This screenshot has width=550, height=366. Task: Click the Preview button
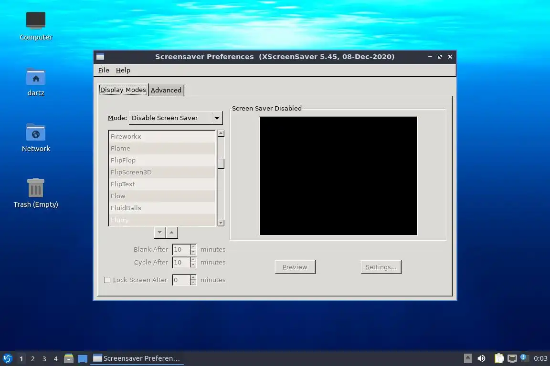coord(295,267)
